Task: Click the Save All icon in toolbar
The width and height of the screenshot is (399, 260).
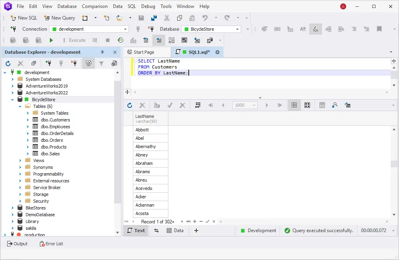Action: (154, 18)
